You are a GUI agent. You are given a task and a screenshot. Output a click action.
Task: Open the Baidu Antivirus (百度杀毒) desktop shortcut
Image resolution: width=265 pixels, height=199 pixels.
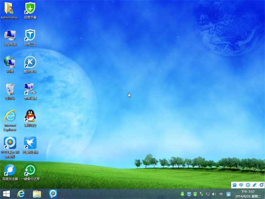click(30, 9)
